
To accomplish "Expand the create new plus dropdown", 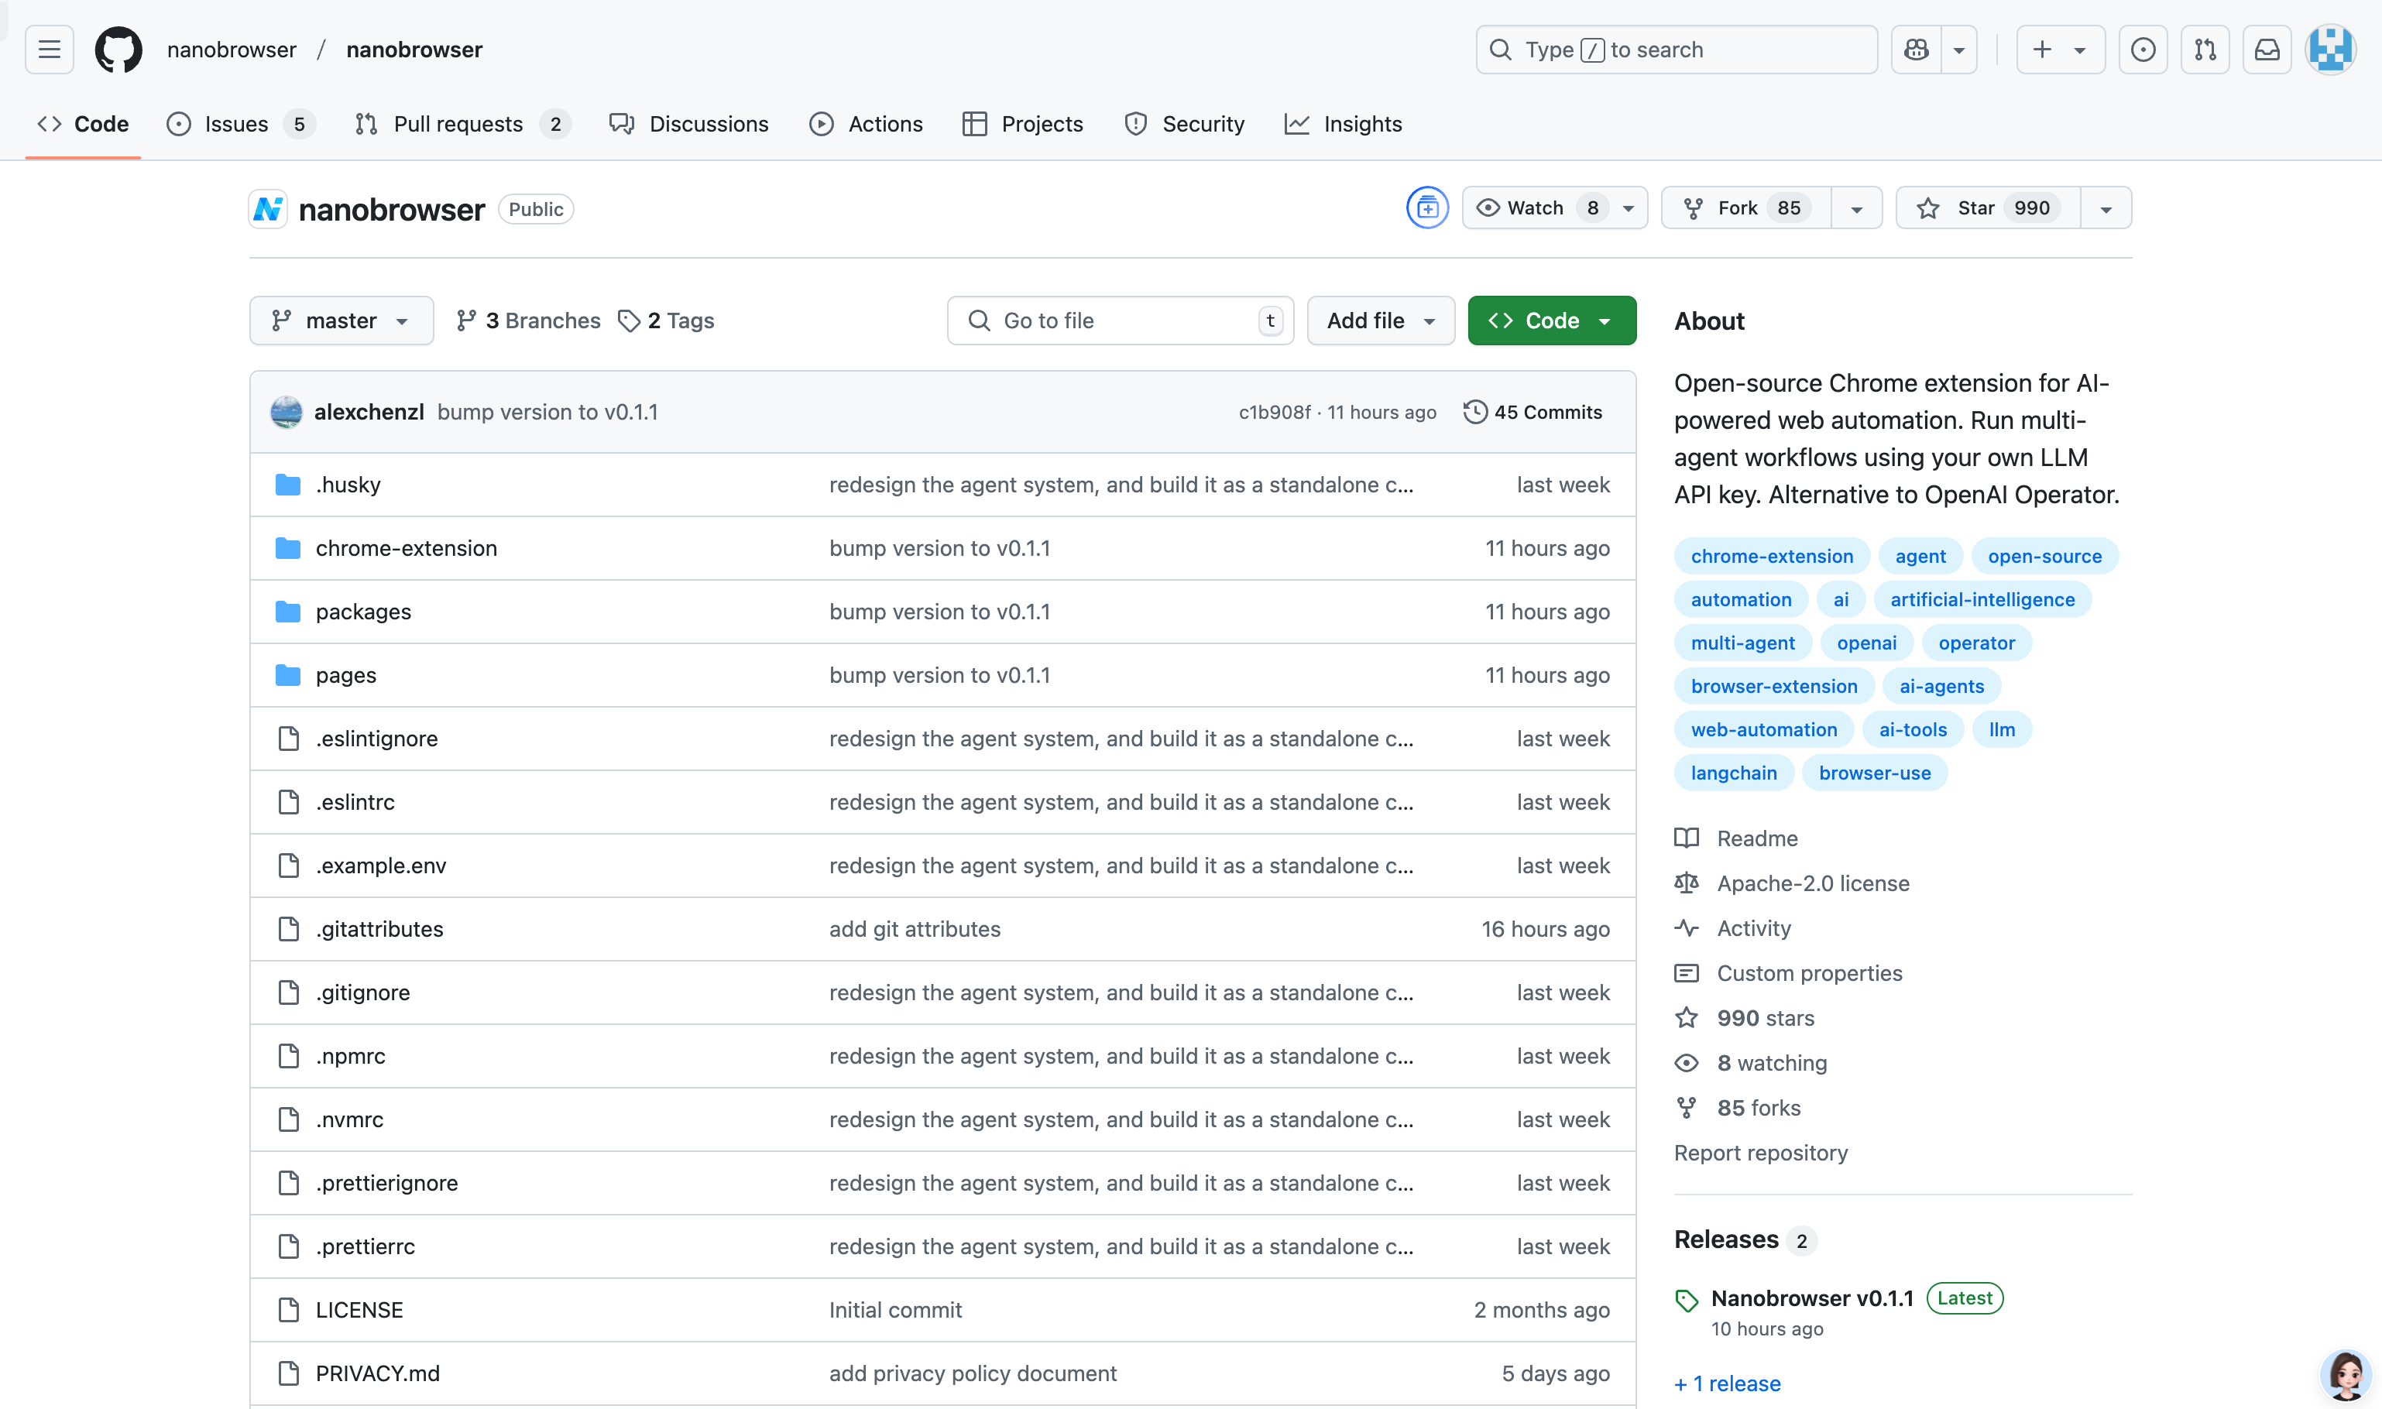I will [2060, 50].
